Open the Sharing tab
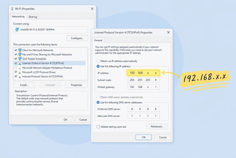 [x=33, y=17]
